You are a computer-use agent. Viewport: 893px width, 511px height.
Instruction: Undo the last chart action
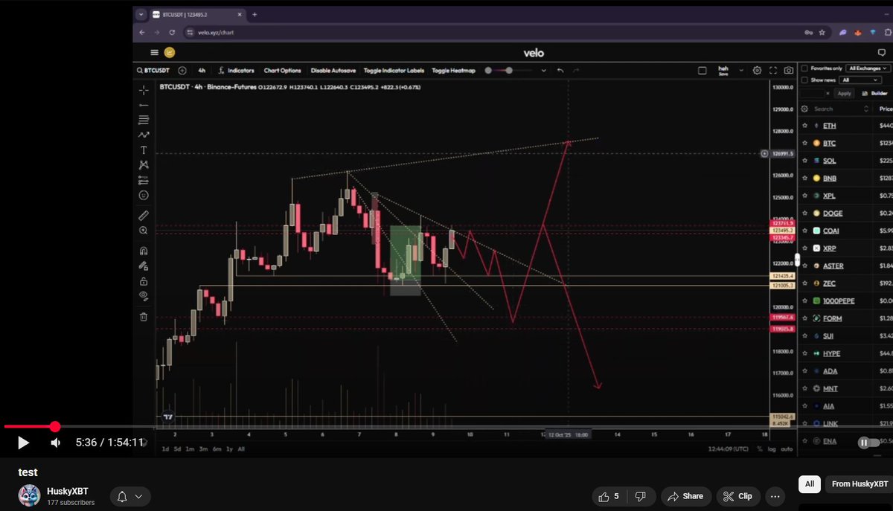pyautogui.click(x=560, y=71)
